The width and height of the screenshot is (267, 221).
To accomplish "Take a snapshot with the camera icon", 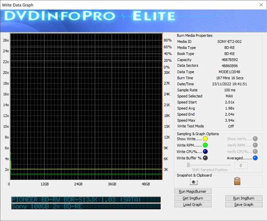I will [x=193, y=182].
